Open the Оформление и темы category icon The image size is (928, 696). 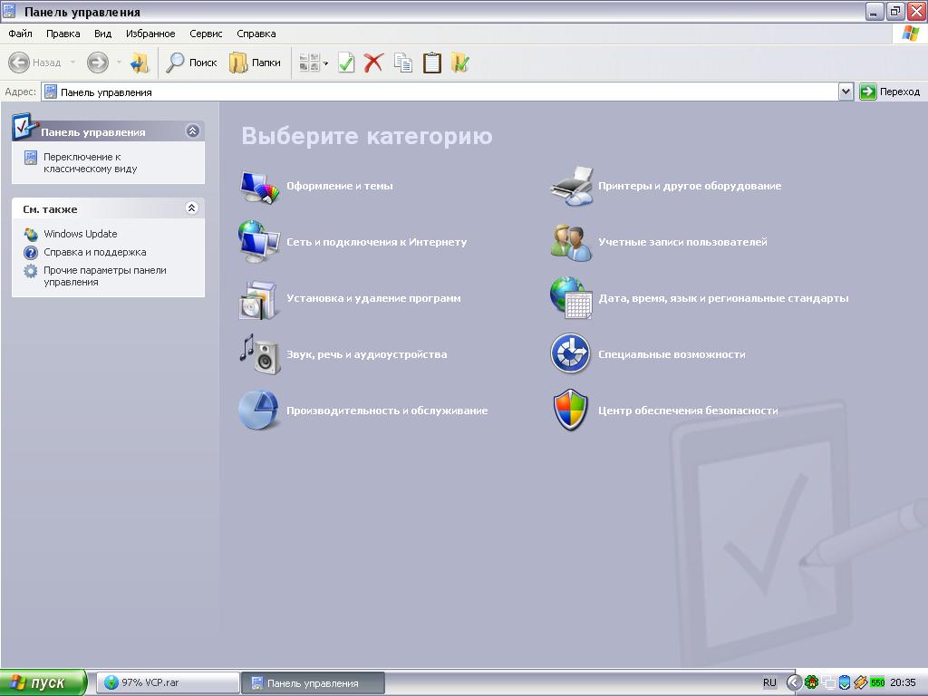259,187
